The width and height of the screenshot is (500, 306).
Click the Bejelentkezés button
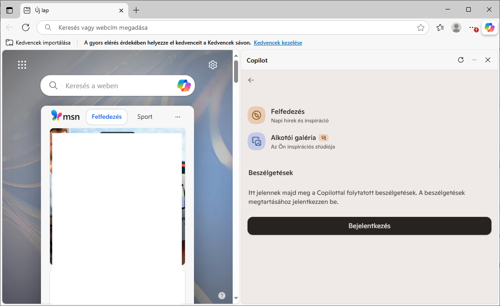[x=369, y=226]
